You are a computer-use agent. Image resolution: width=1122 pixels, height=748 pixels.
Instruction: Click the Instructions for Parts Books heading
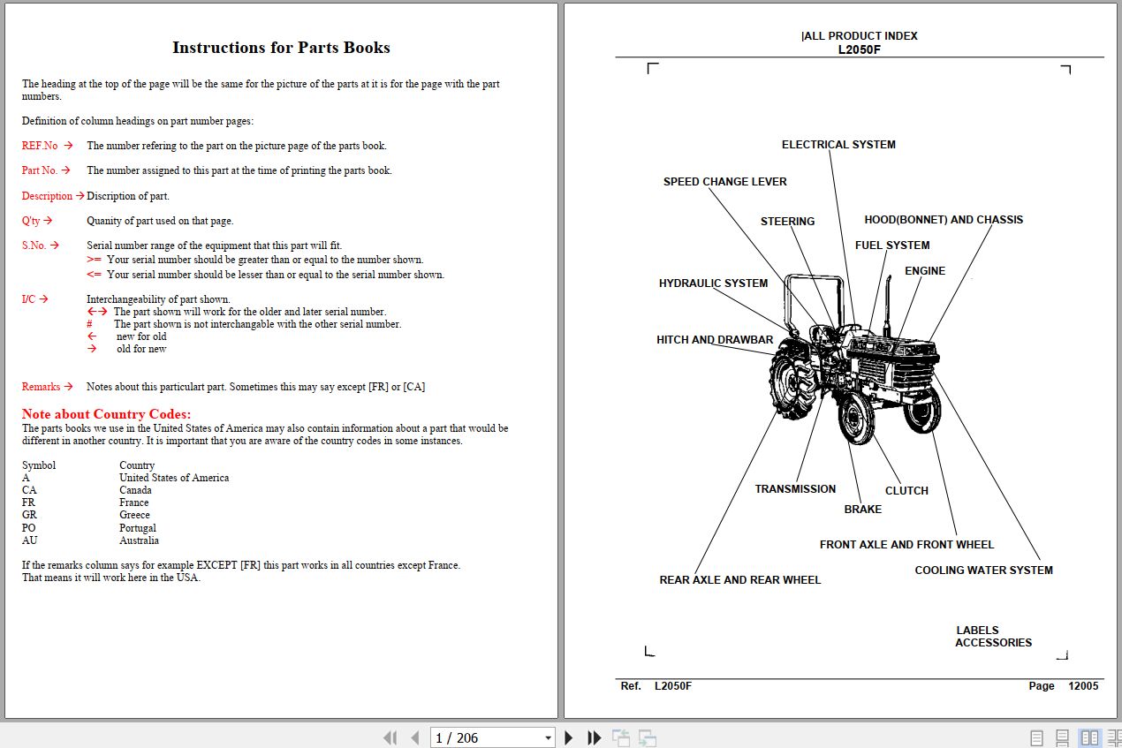[x=281, y=48]
